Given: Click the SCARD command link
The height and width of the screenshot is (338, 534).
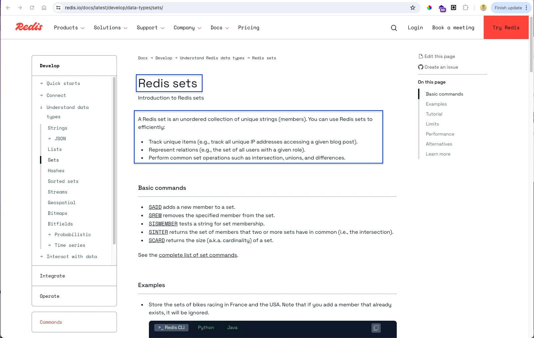Looking at the screenshot, I should pyautogui.click(x=157, y=240).
